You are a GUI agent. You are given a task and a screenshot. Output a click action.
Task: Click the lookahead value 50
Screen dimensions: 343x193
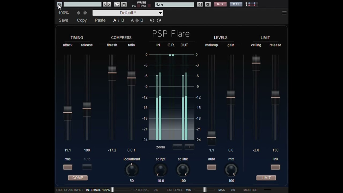coord(132,181)
